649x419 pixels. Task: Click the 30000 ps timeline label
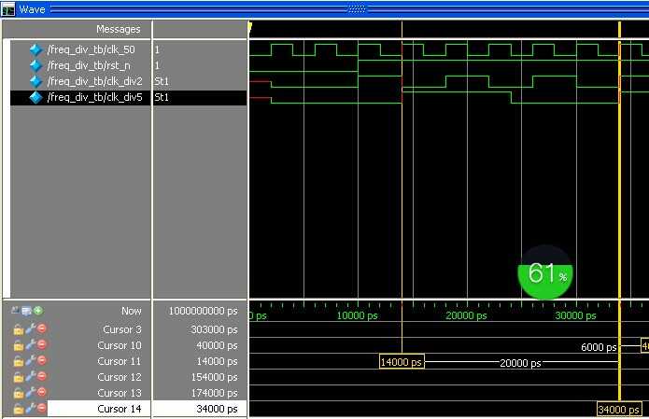pyautogui.click(x=576, y=315)
